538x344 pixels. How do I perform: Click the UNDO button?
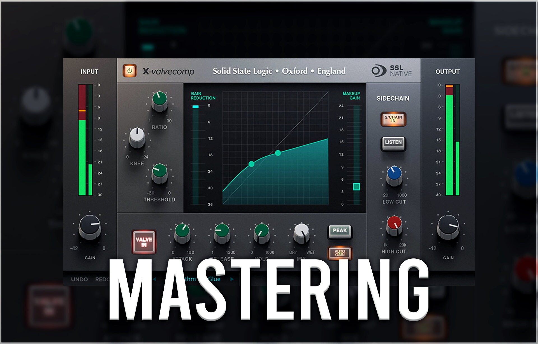click(x=79, y=279)
